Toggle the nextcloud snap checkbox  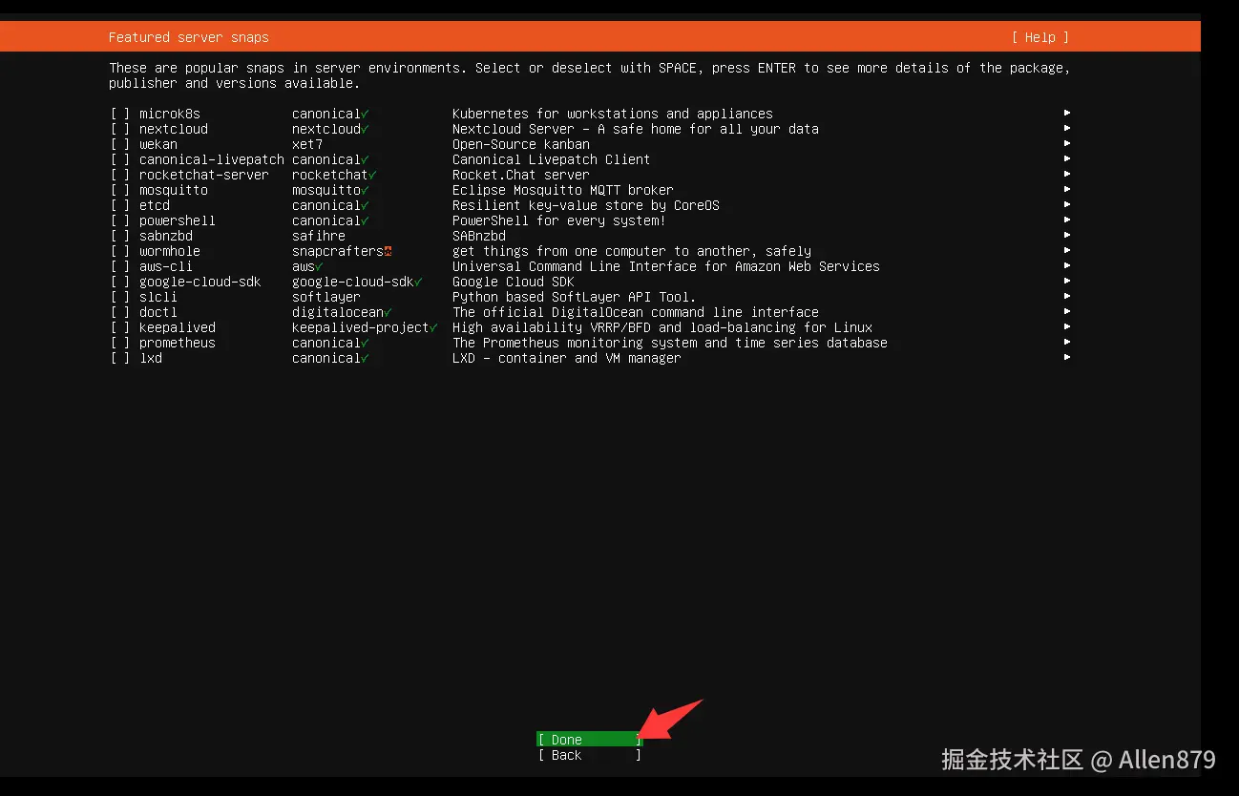pyautogui.click(x=120, y=129)
